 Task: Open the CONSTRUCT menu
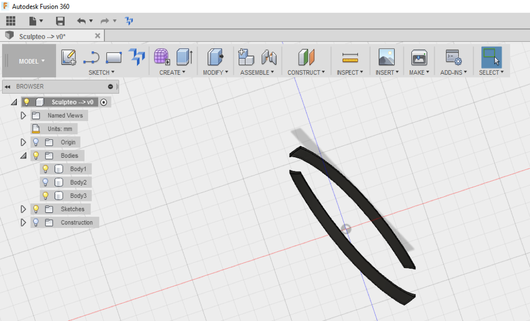(x=306, y=72)
